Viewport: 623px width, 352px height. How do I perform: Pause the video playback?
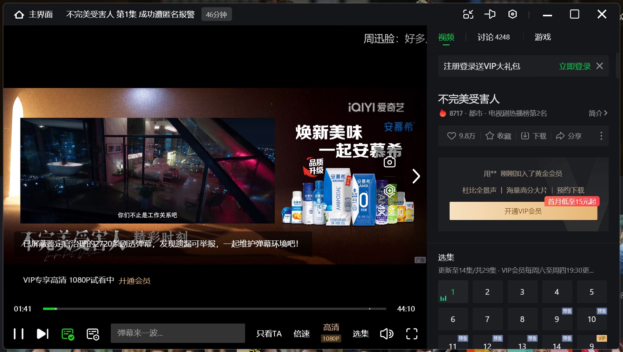click(19, 334)
